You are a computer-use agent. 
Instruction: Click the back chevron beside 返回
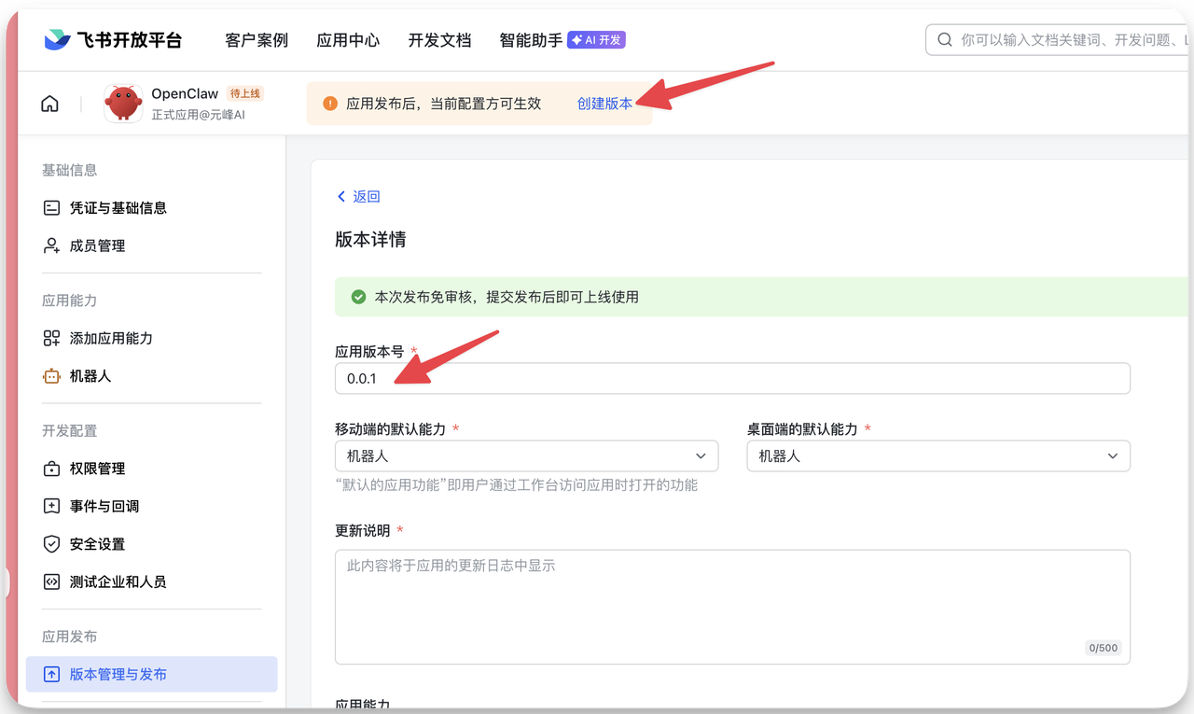coord(340,196)
